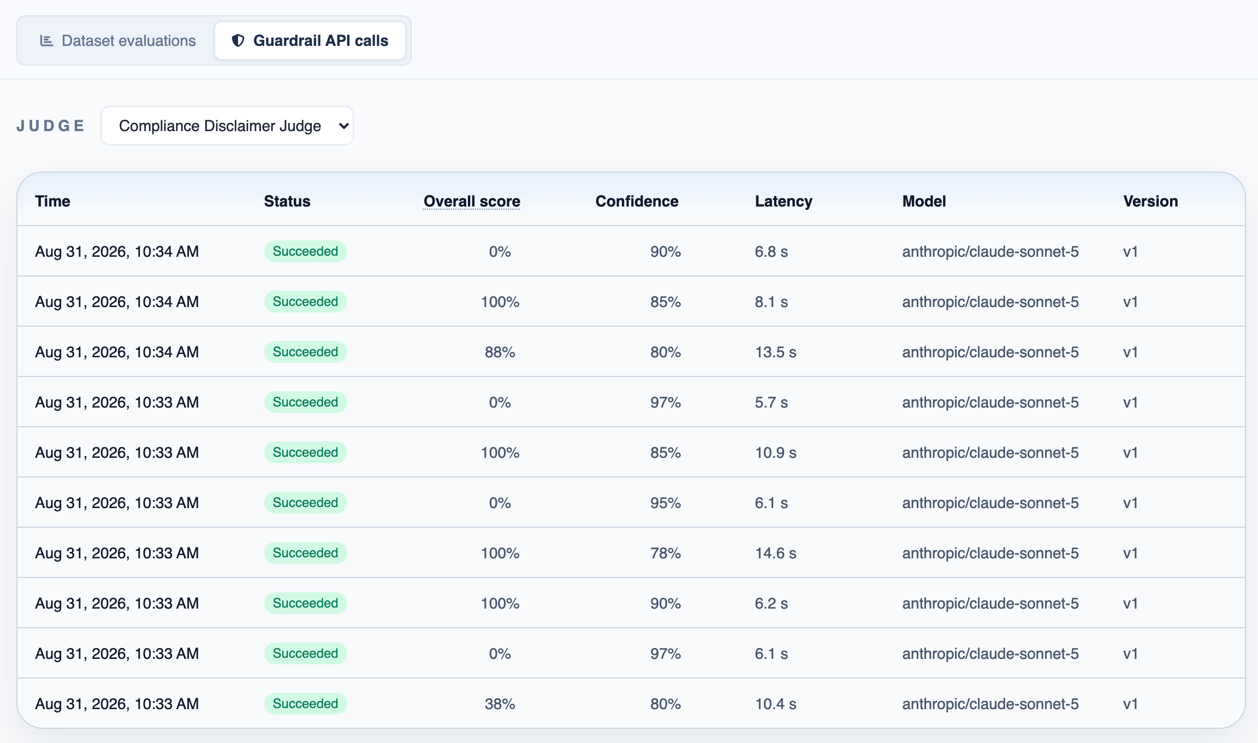Viewport: 1258px width, 743px height.
Task: Click the shield icon beside Guardrail API calls
Action: tap(238, 40)
